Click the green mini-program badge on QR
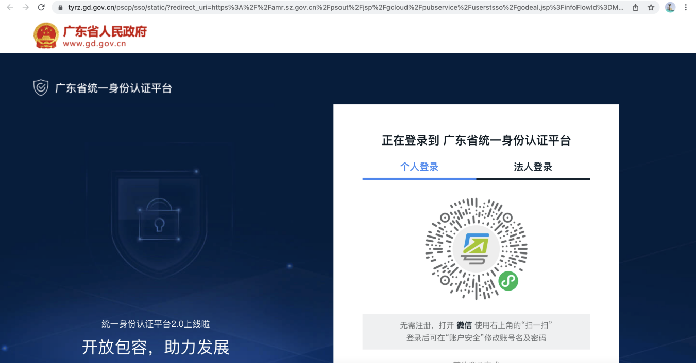Viewport: 696px width, 363px height. [508, 281]
